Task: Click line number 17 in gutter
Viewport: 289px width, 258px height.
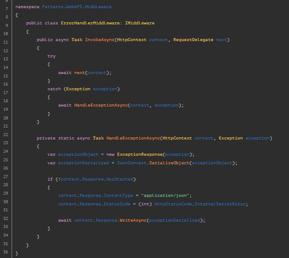Action: tap(6, 93)
